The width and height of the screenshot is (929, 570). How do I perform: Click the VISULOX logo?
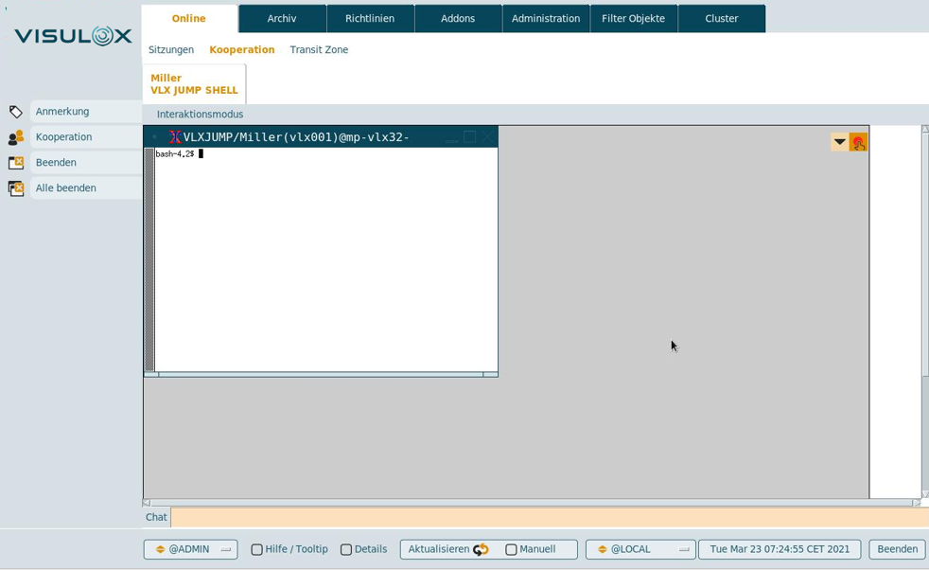pos(73,37)
